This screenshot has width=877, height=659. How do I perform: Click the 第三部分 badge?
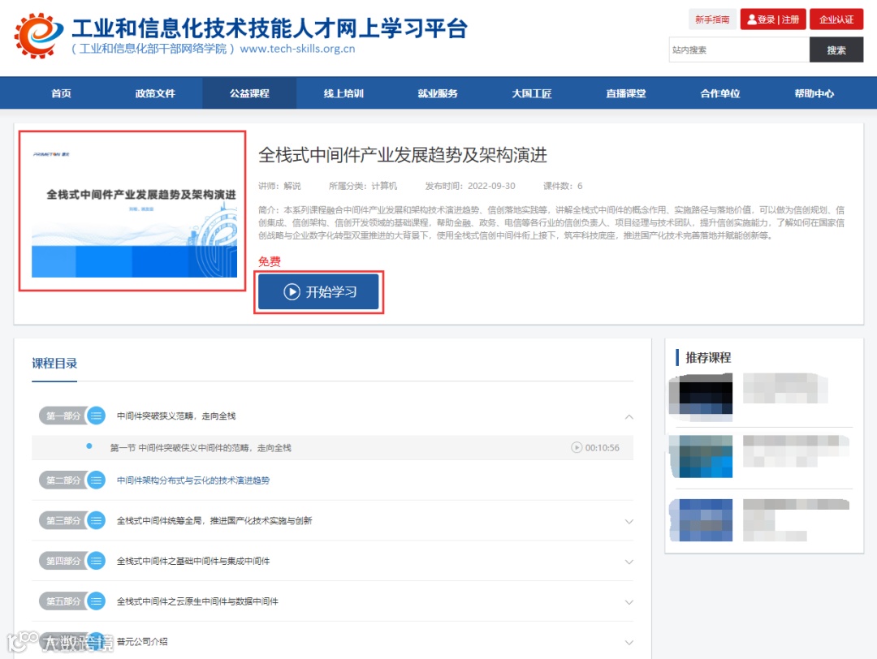63,520
